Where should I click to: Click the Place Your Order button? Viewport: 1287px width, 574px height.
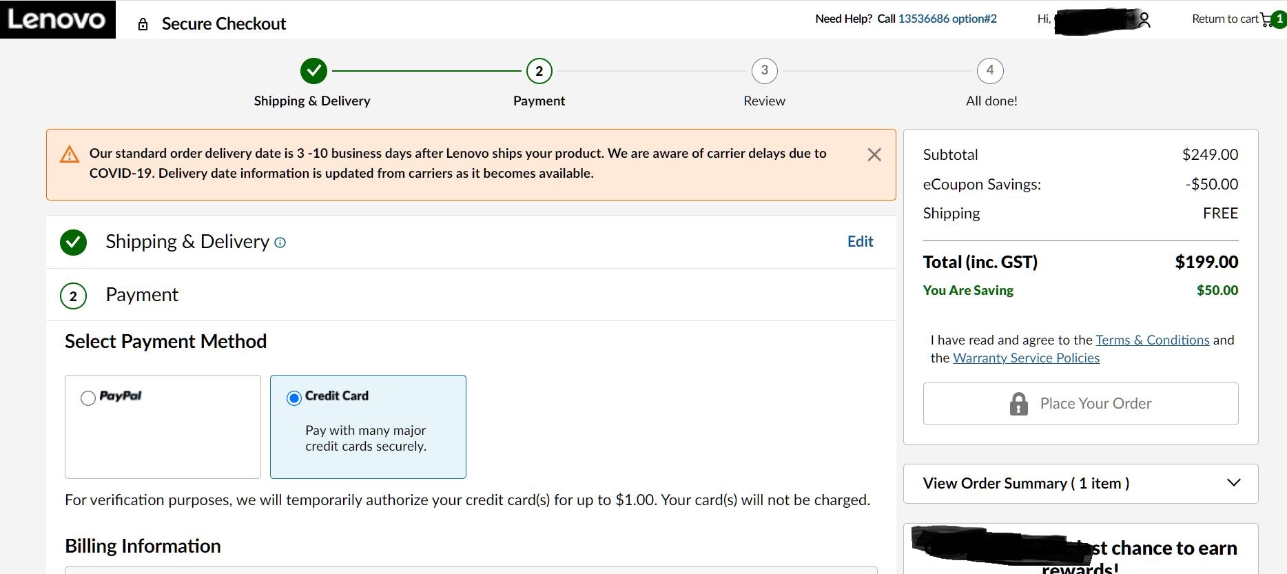pos(1080,404)
